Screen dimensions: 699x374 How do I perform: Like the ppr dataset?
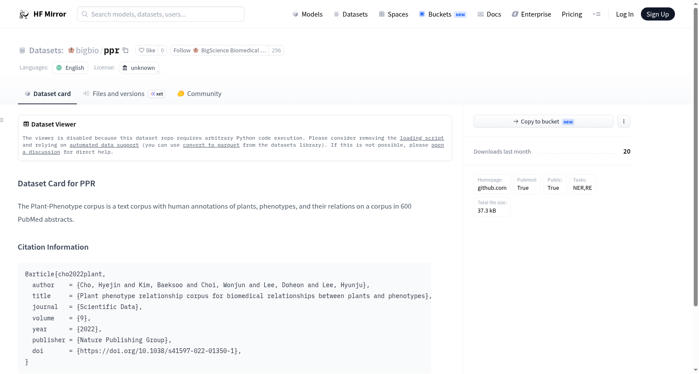coord(147,50)
